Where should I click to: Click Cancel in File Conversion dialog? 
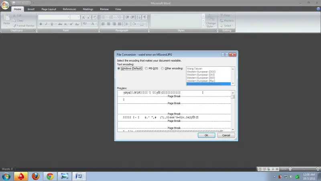coord(226,135)
